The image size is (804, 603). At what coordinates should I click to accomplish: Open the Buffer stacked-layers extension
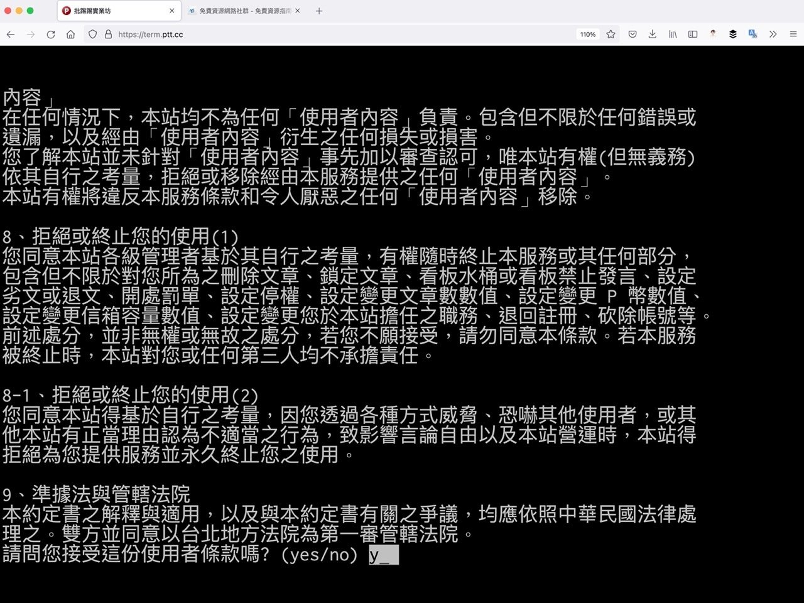tap(733, 35)
